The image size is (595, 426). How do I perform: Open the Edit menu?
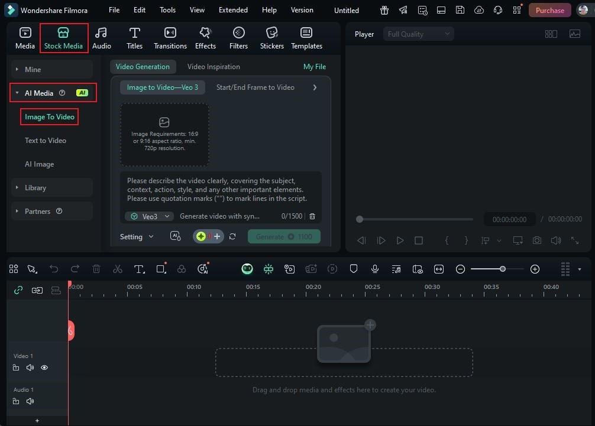click(x=139, y=10)
